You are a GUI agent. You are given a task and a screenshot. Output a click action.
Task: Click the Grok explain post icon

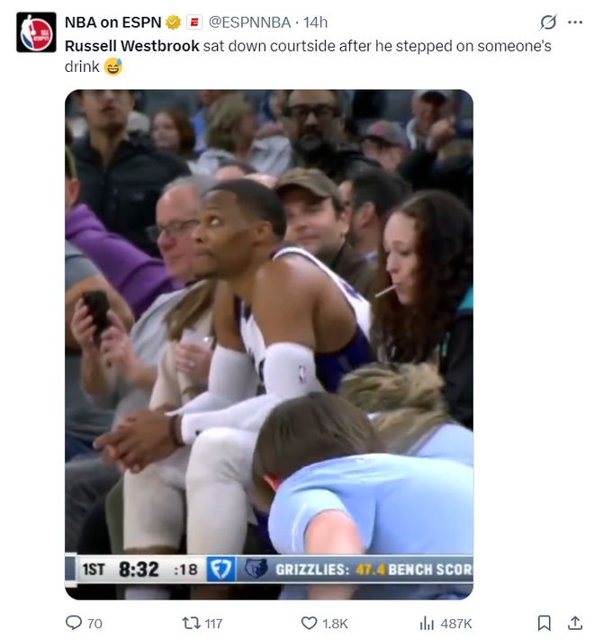(548, 22)
